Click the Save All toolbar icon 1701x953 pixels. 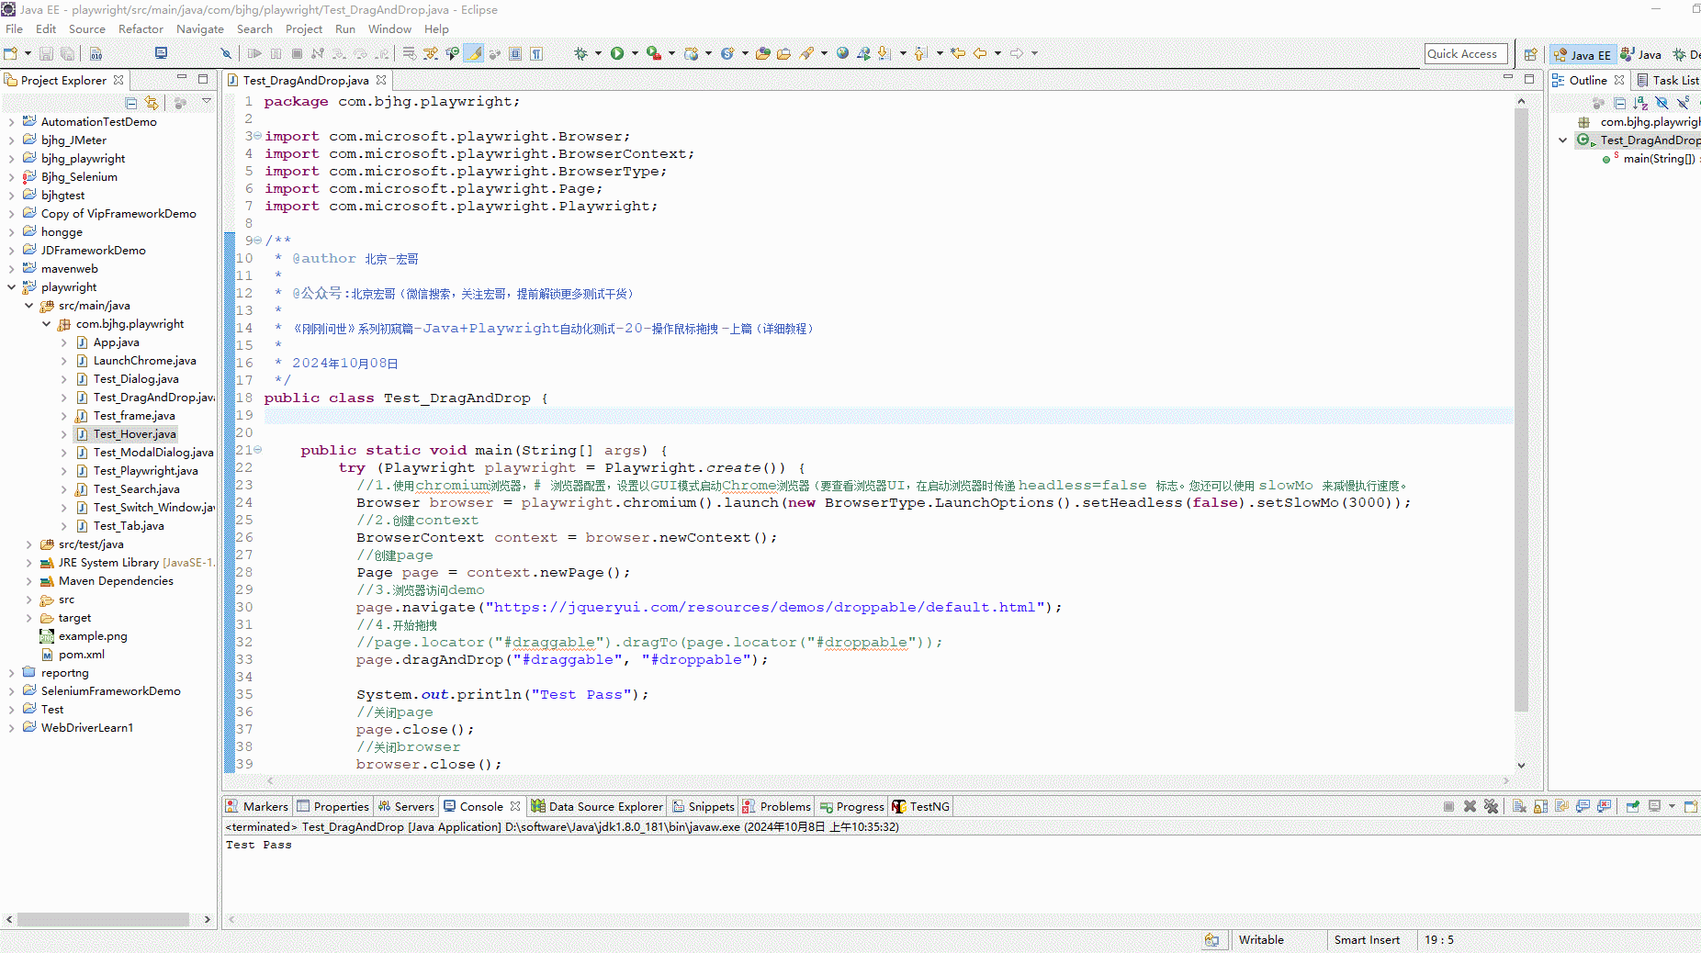tap(67, 53)
